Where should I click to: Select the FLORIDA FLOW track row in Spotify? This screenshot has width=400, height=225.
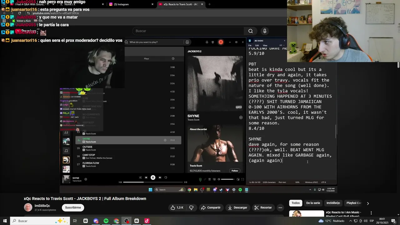[128, 164]
